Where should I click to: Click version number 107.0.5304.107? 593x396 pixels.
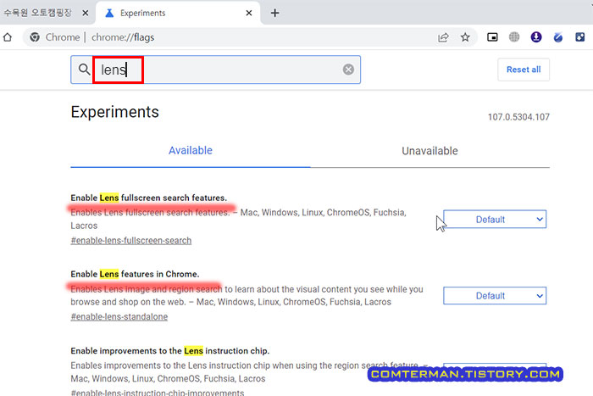pos(518,117)
